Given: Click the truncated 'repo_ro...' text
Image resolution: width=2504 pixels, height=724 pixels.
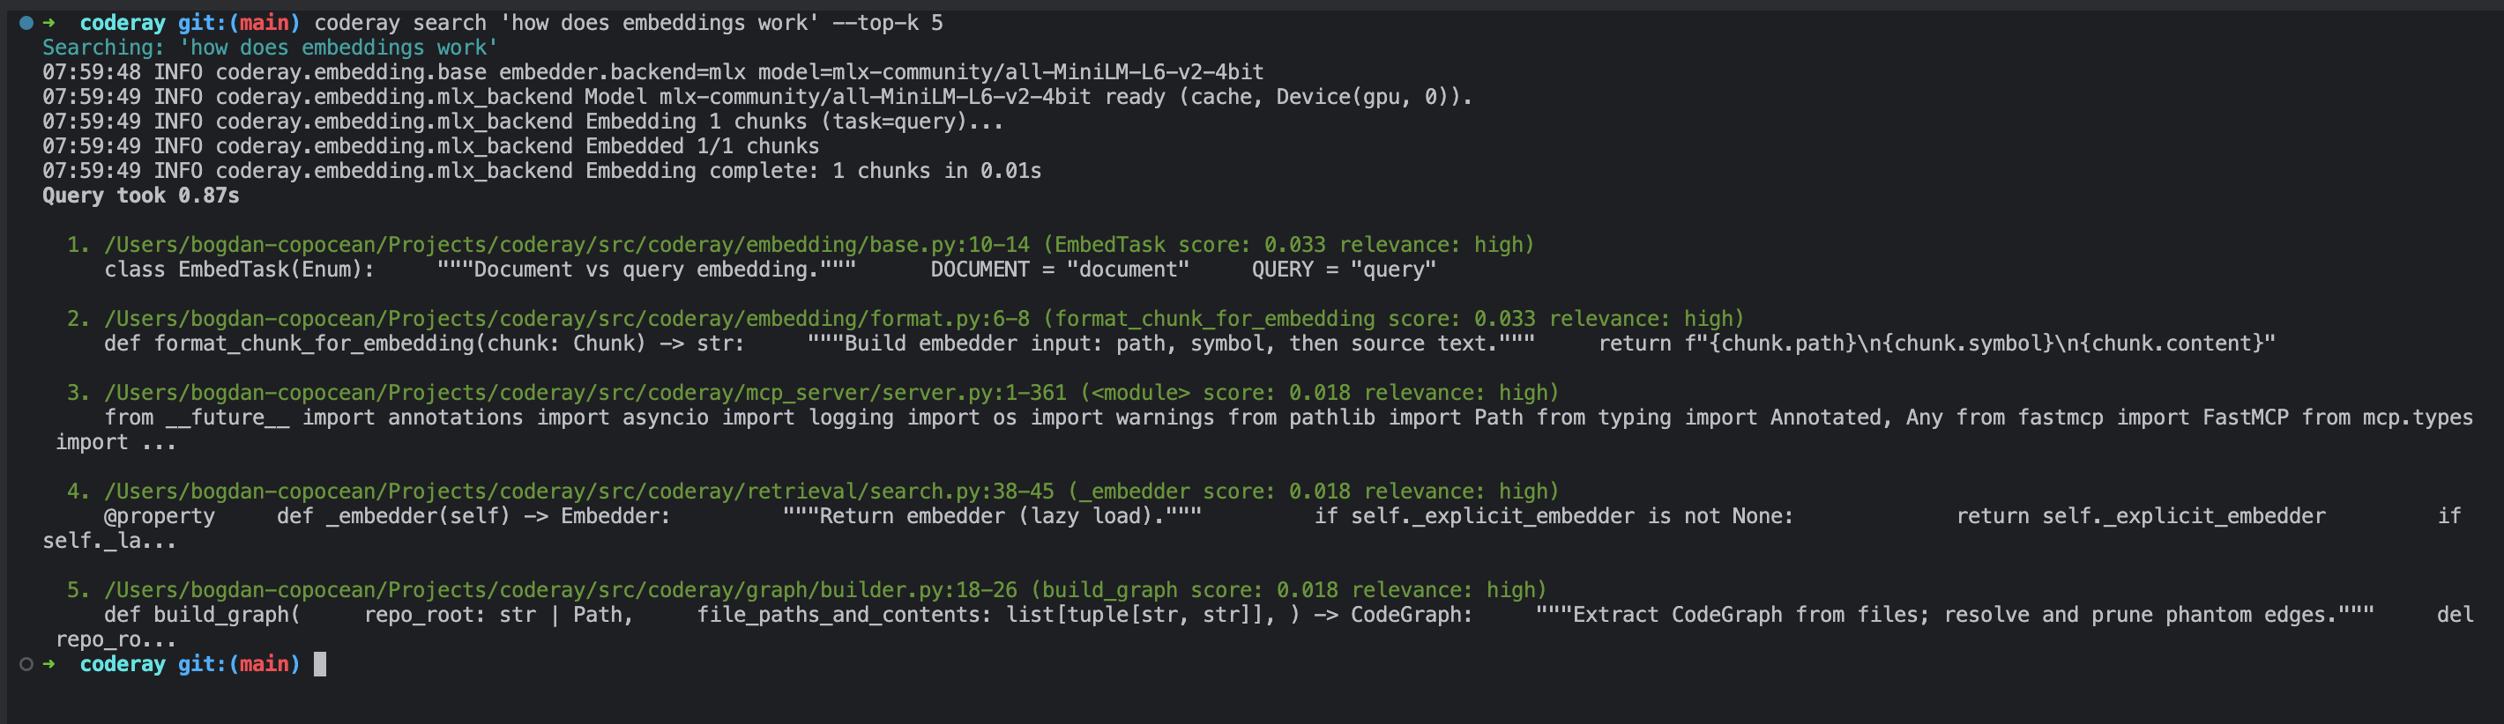Looking at the screenshot, I should (116, 640).
